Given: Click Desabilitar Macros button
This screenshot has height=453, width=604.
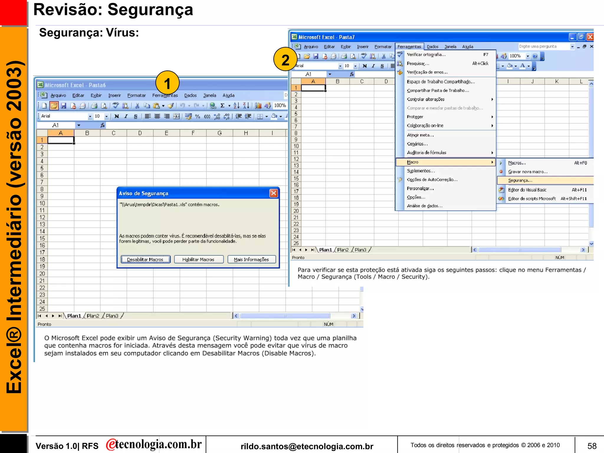Looking at the screenshot, I should [145, 260].
